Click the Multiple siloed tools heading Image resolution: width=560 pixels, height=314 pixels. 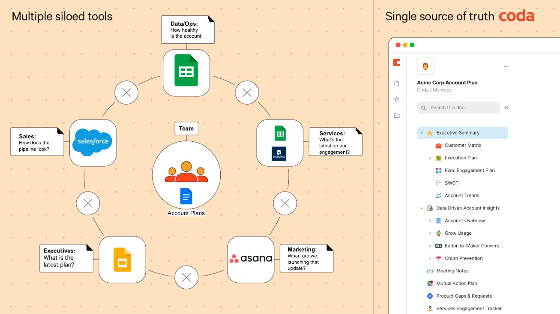[62, 17]
